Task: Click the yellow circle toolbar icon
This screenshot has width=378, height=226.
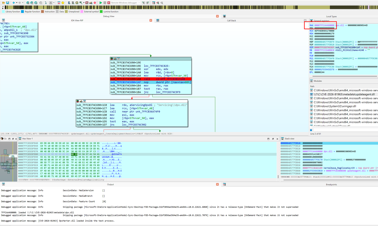Action: click(x=63, y=3)
